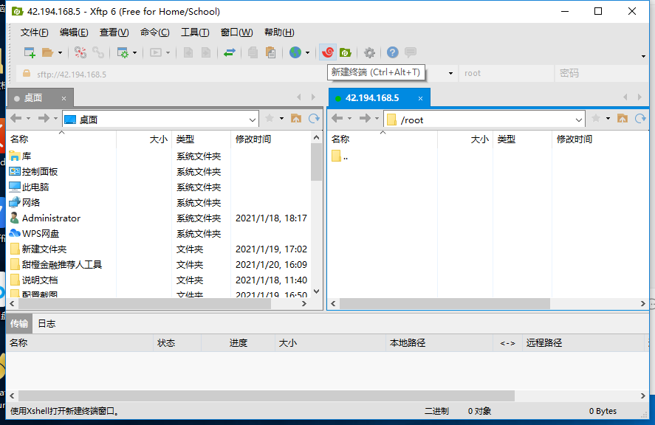Click the Xshell new terminal icon

coord(328,52)
